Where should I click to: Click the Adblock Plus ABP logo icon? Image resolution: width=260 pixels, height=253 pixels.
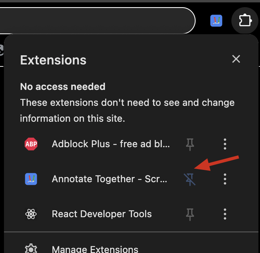31,144
